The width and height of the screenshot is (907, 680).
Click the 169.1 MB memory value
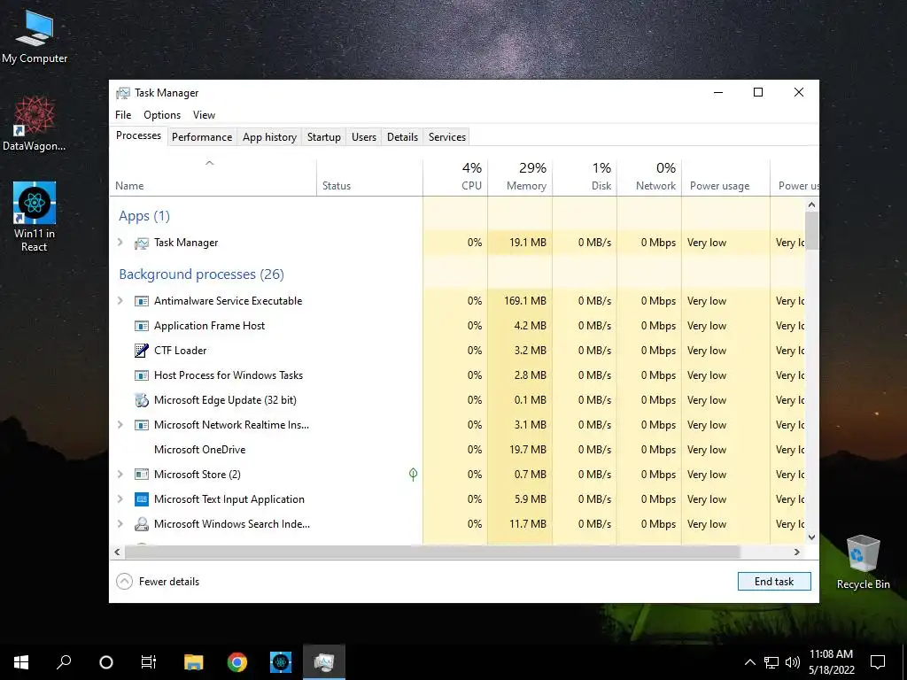click(x=524, y=301)
